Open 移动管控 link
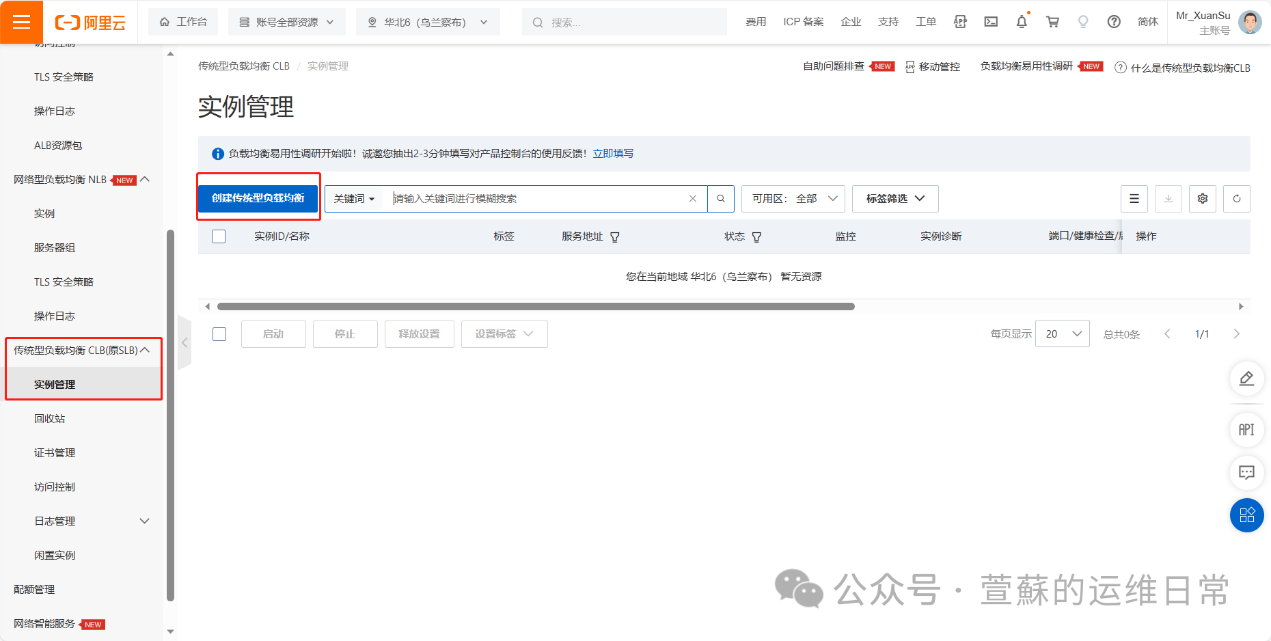The width and height of the screenshot is (1271, 641). (933, 66)
